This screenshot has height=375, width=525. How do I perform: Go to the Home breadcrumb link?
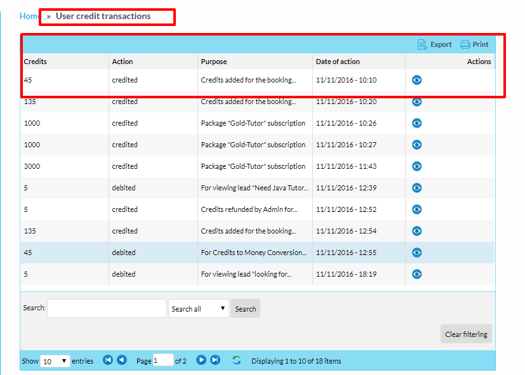point(29,16)
